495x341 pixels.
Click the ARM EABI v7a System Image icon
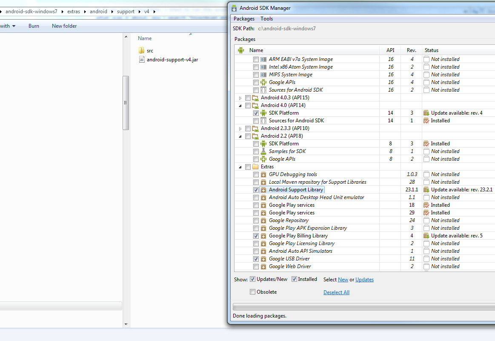[x=263, y=59]
